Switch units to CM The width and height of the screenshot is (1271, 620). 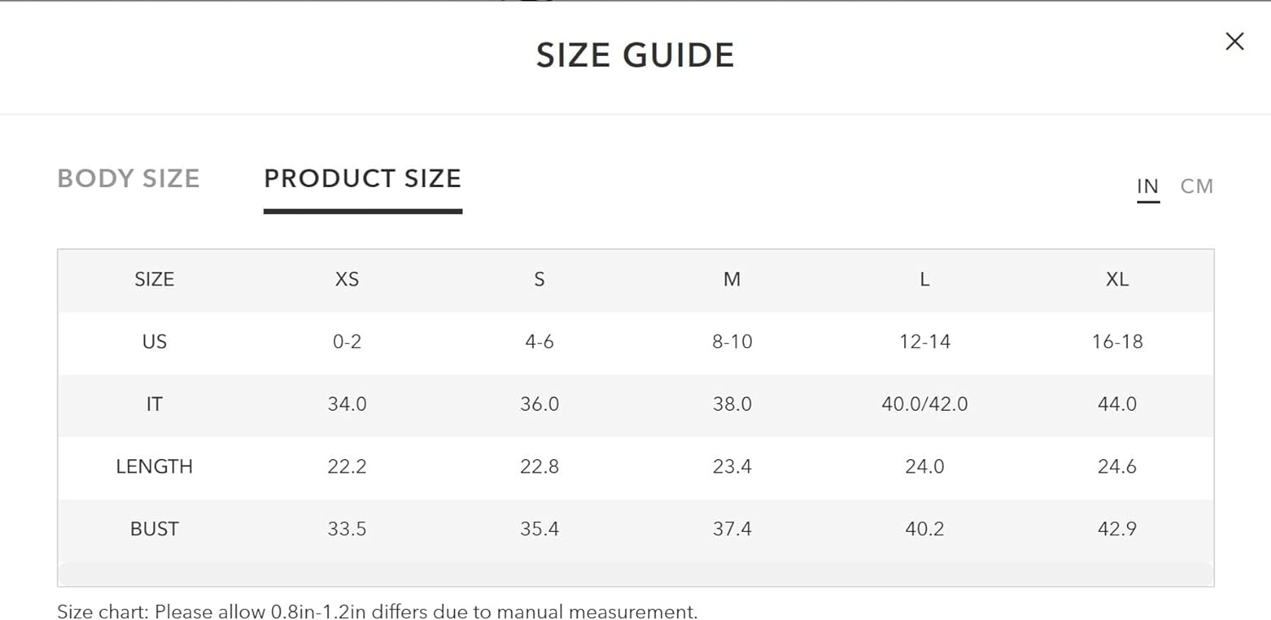[x=1196, y=186]
